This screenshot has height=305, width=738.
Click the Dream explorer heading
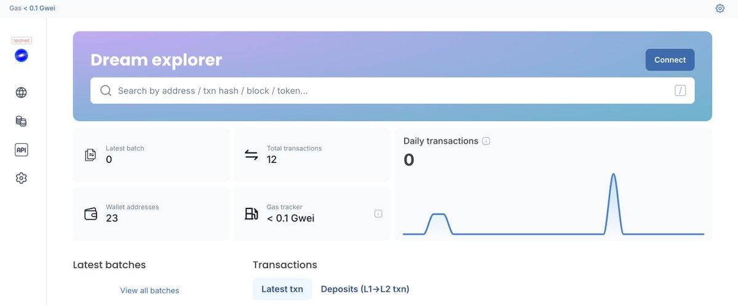tap(156, 60)
